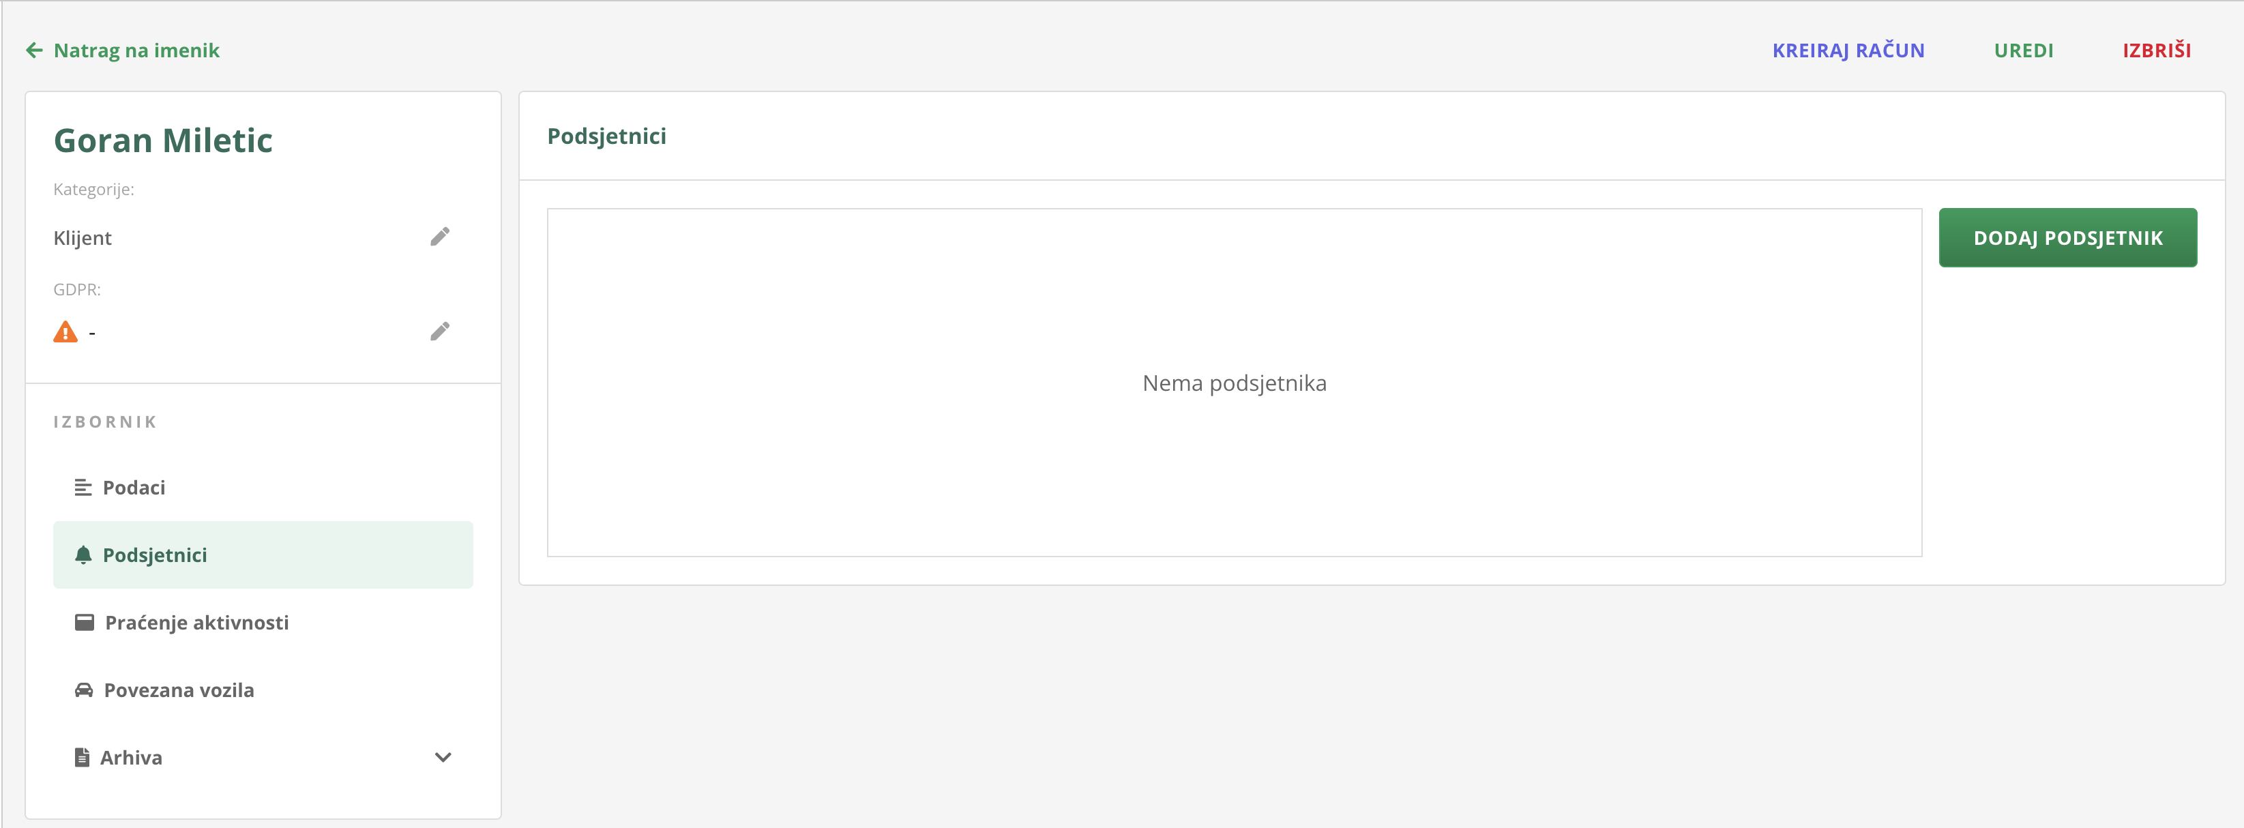Edit GDPR status with the pencil icon
This screenshot has width=2244, height=828.
point(440,331)
